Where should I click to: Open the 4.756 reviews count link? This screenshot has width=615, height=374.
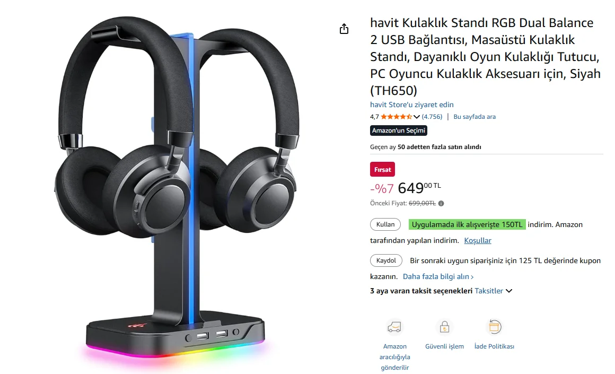[432, 117]
